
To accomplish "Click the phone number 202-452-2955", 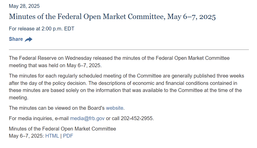I will (x=137, y=118).
